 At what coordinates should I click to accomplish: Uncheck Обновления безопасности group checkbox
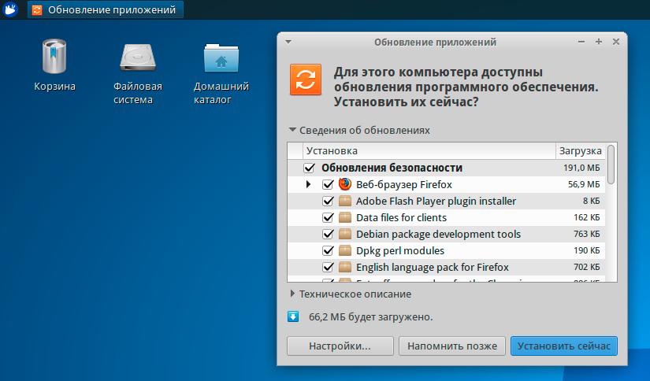coord(310,168)
